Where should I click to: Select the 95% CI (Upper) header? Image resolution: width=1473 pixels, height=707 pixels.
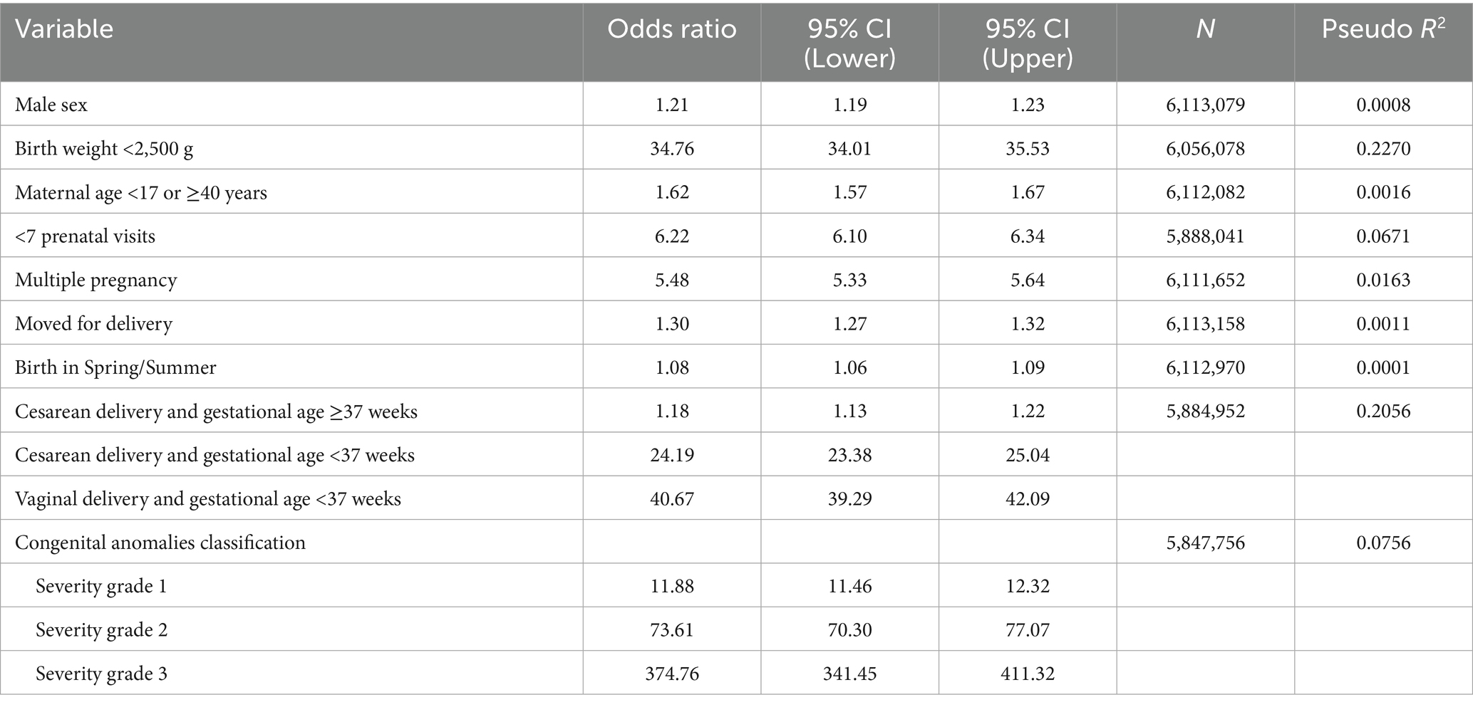1027,43
